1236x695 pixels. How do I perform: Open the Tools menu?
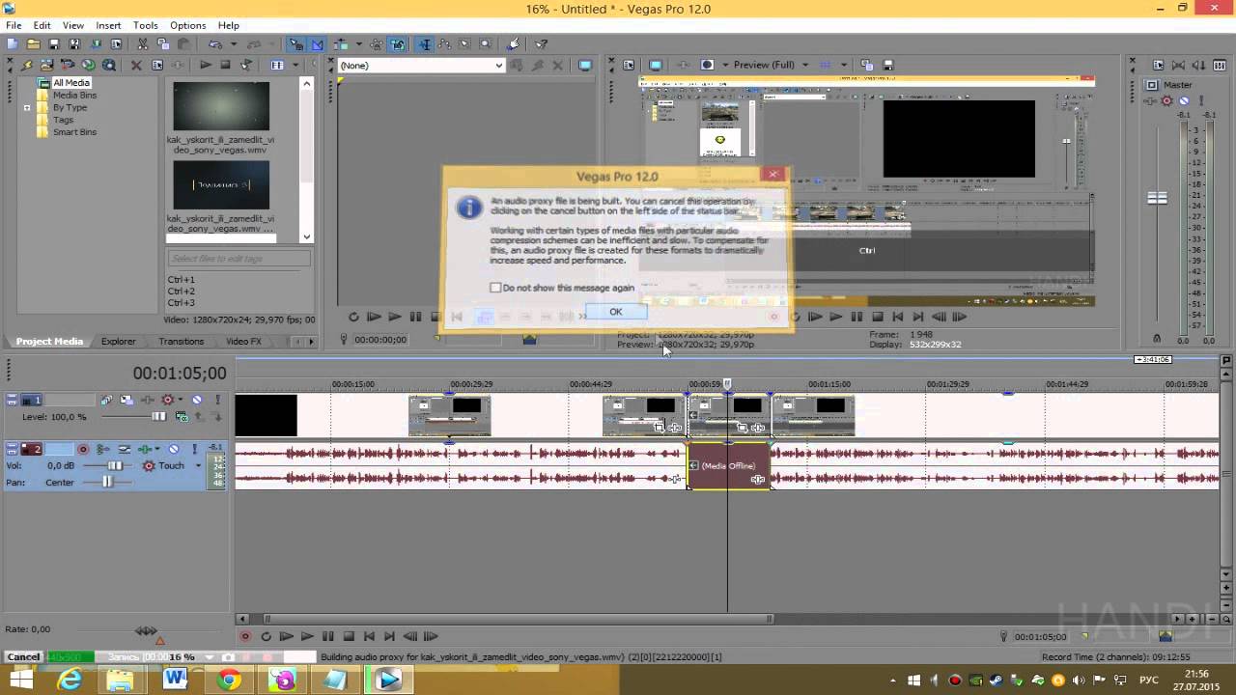146,25
